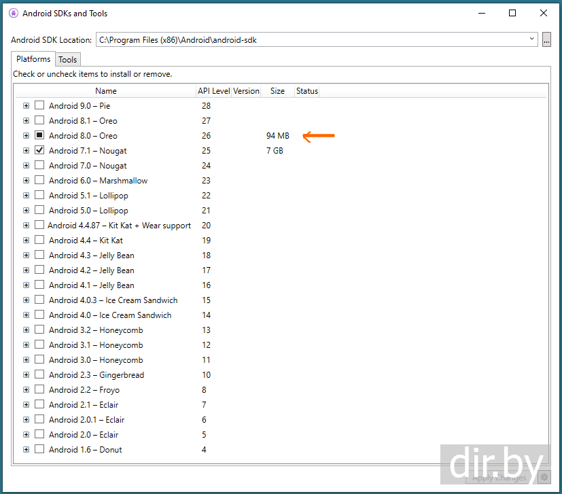Click the Status column header

pyautogui.click(x=306, y=91)
